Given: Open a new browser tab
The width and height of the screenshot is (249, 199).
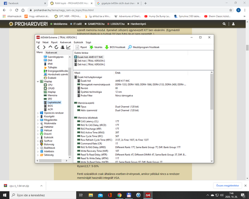Looking at the screenshot, I should pyautogui.click(x=145, y=3).
